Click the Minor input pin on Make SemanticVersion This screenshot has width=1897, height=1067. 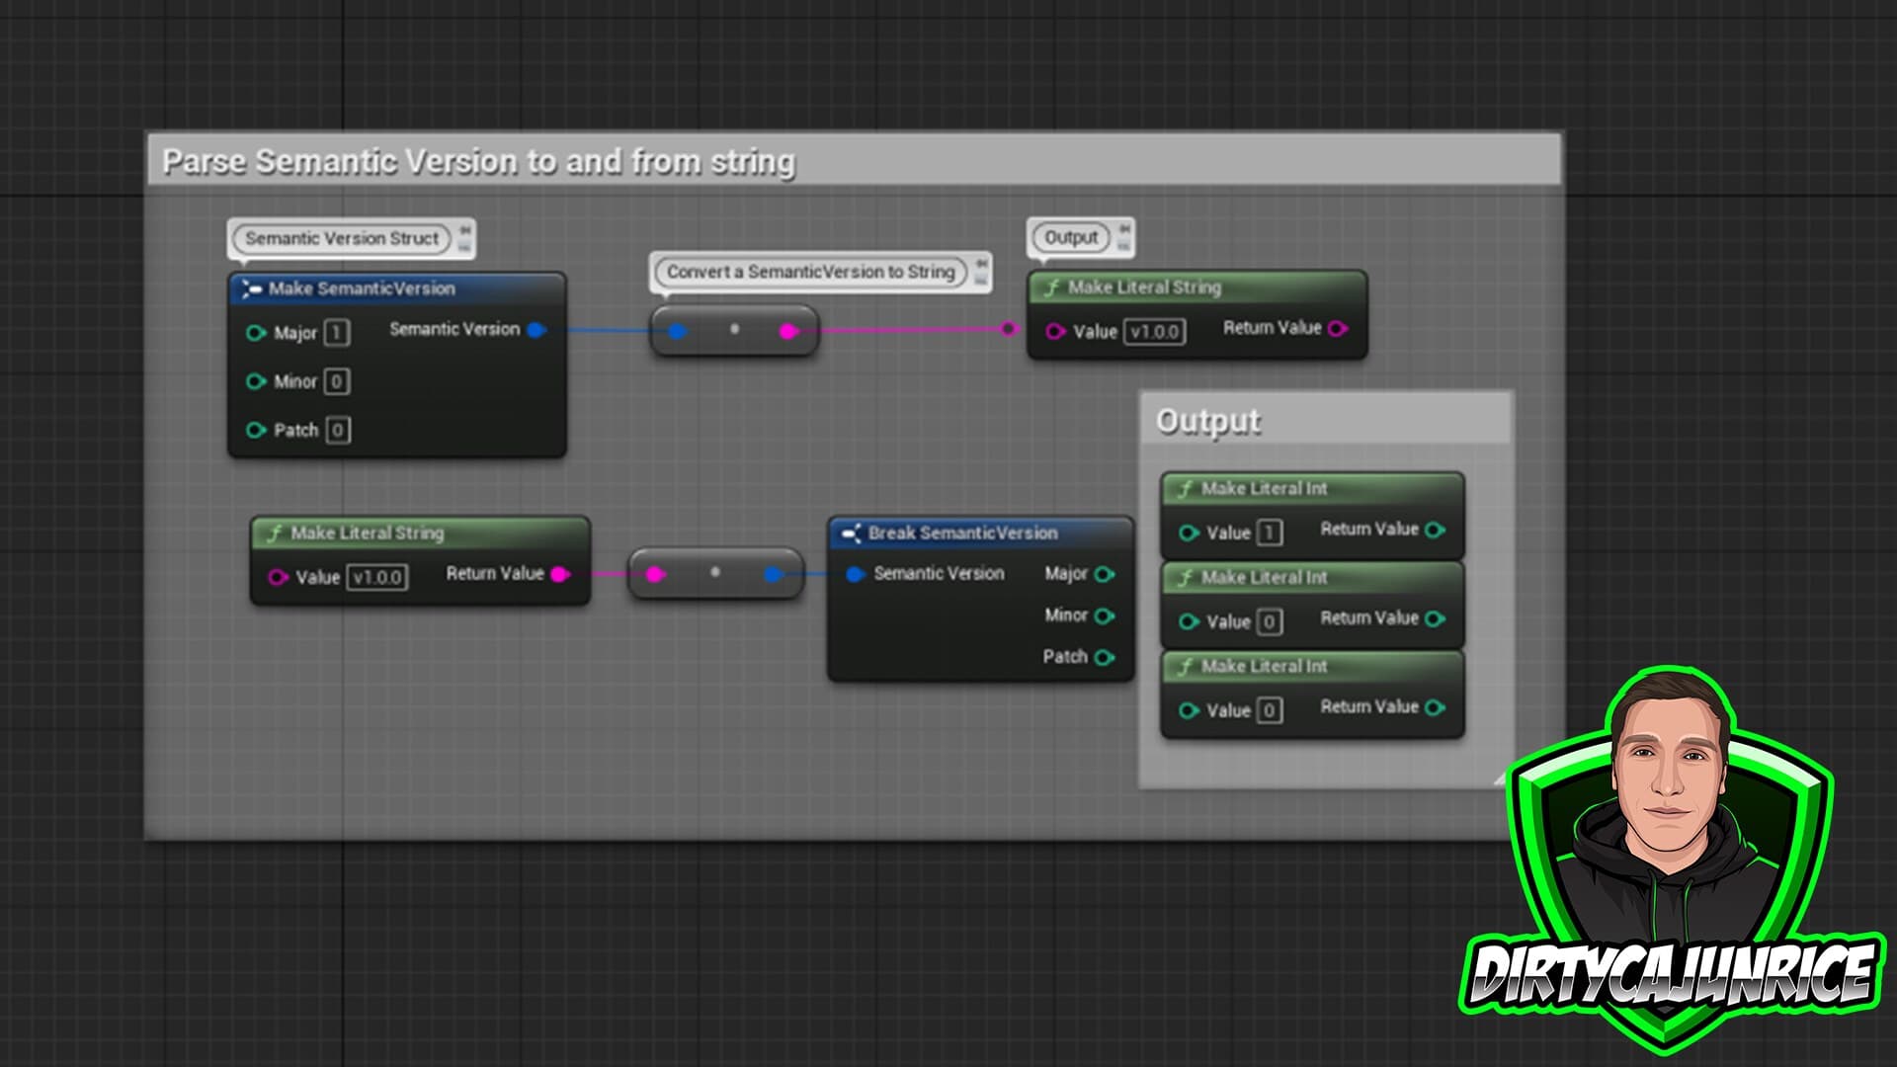pyautogui.click(x=256, y=381)
